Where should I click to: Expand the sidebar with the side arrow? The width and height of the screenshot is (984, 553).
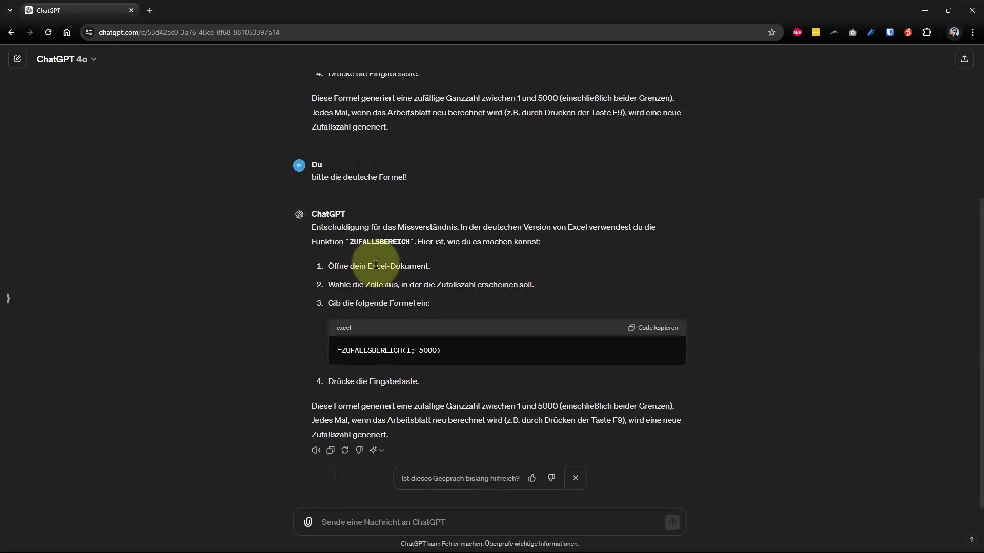pyautogui.click(x=8, y=299)
